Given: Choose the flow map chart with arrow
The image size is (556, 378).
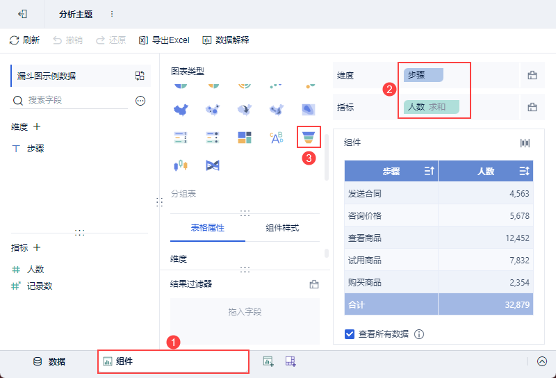Looking at the screenshot, I should (245, 110).
